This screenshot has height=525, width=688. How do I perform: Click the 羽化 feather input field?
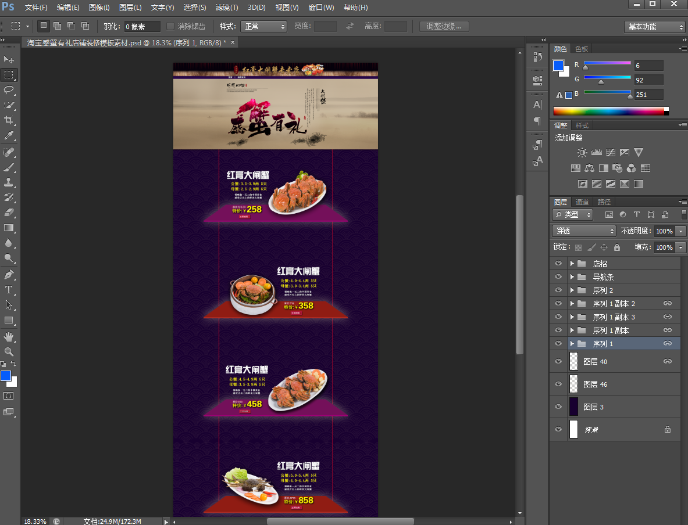142,27
